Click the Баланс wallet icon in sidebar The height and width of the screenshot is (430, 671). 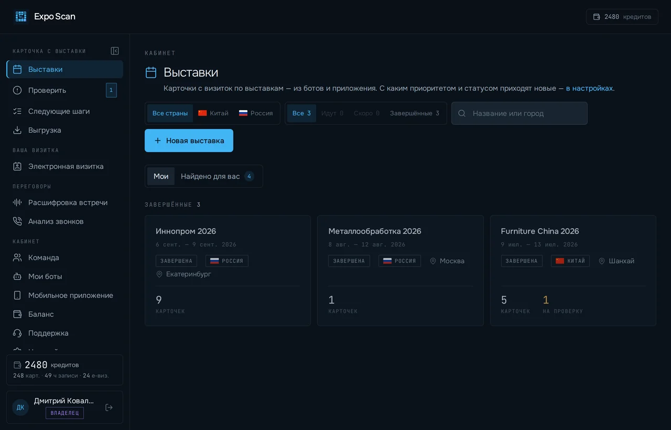coord(17,314)
